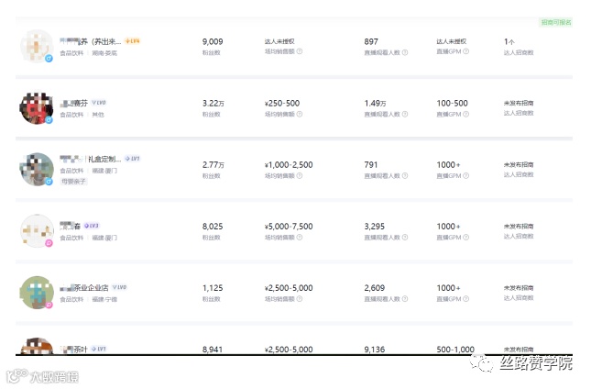Click the 母婴亲子 category tag
The width and height of the screenshot is (591, 389).
point(74,182)
